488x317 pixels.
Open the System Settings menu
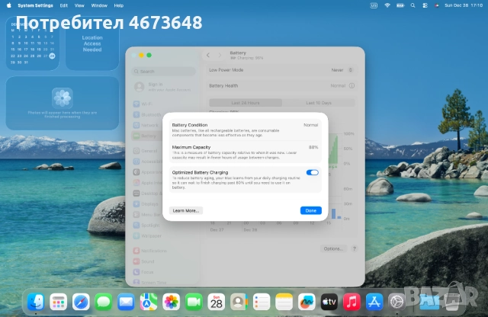[36, 5]
